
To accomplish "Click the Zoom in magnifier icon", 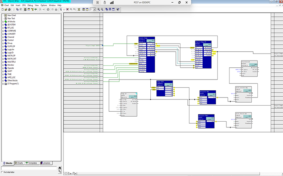I will point(99,9).
